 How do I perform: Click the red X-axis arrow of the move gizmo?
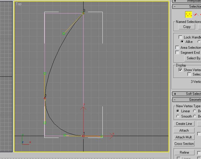point(111,136)
